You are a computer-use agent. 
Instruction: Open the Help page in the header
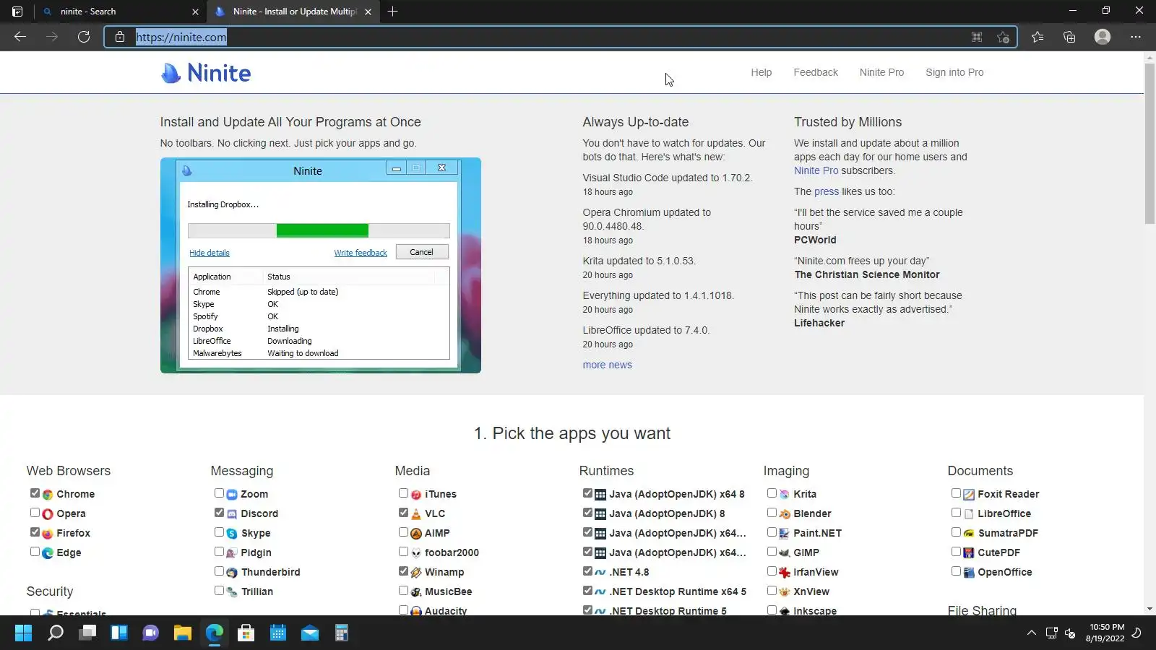pos(762,72)
